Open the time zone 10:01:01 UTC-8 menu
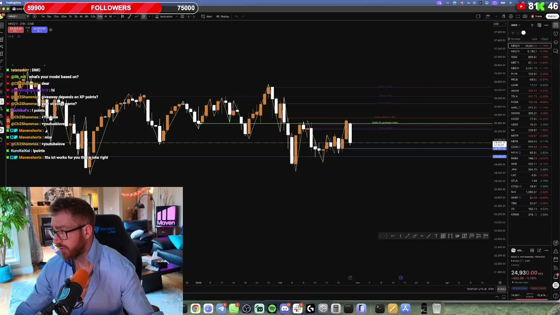This screenshot has height=315, width=560. 476,289
